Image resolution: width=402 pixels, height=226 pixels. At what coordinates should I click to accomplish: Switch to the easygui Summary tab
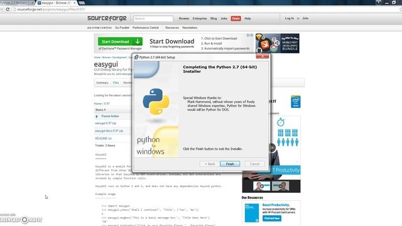pos(102,83)
